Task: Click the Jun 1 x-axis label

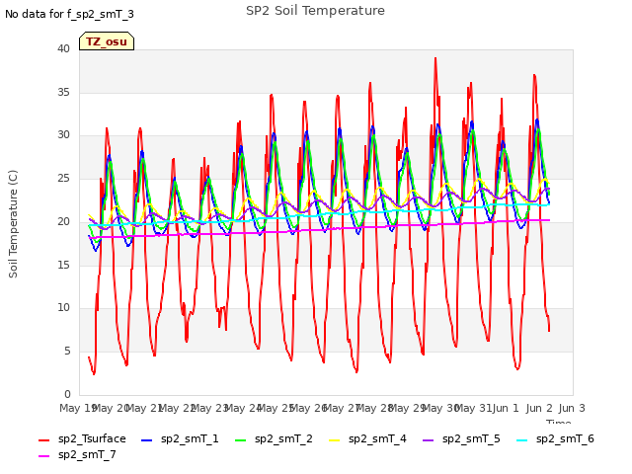Action: 506,408
